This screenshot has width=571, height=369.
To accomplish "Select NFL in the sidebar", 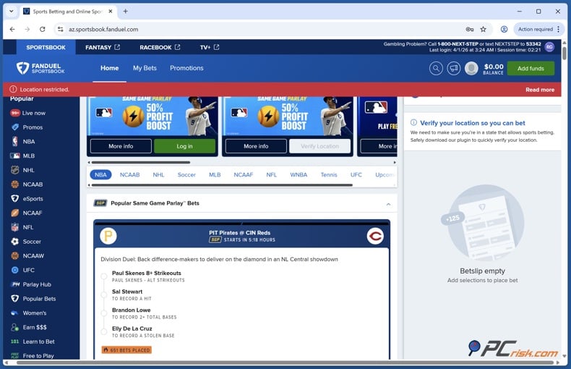I will pyautogui.click(x=22, y=227).
